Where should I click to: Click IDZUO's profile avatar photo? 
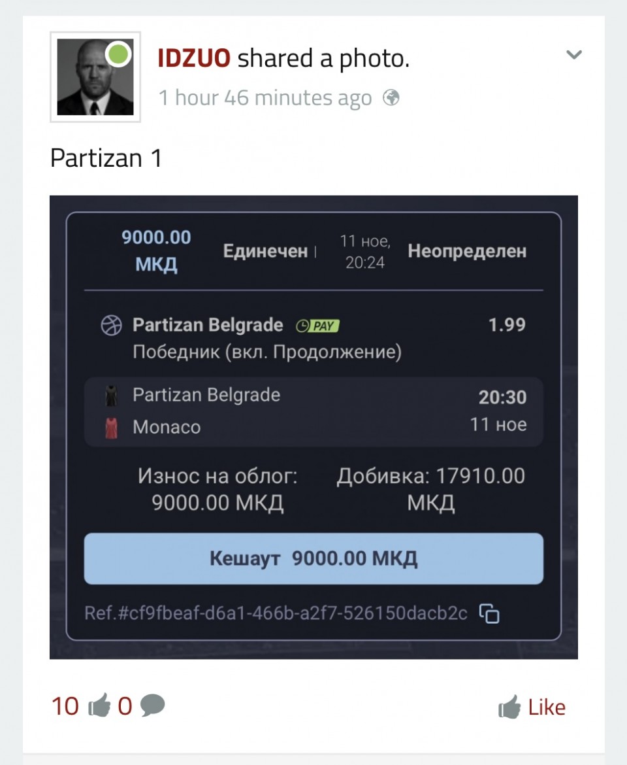[x=95, y=77]
